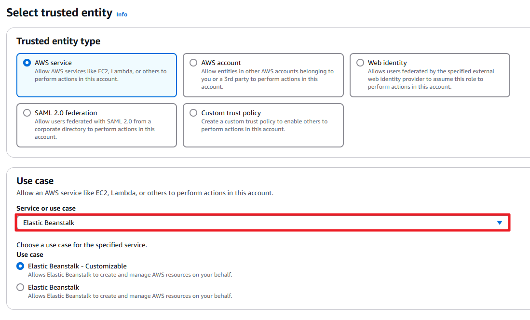Click the blue dropdown arrow of Elastic Beanstalk
This screenshot has width=530, height=320.
pyautogui.click(x=500, y=223)
